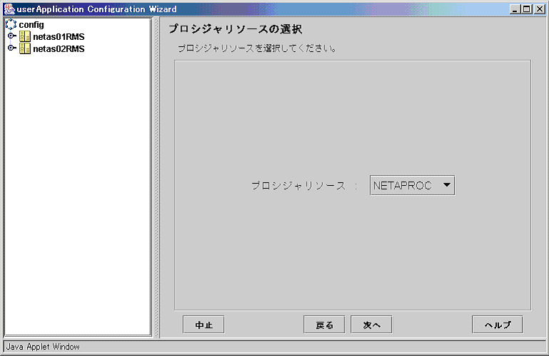Maximize the wizard window
This screenshot has height=356, width=549.
coord(526,9)
